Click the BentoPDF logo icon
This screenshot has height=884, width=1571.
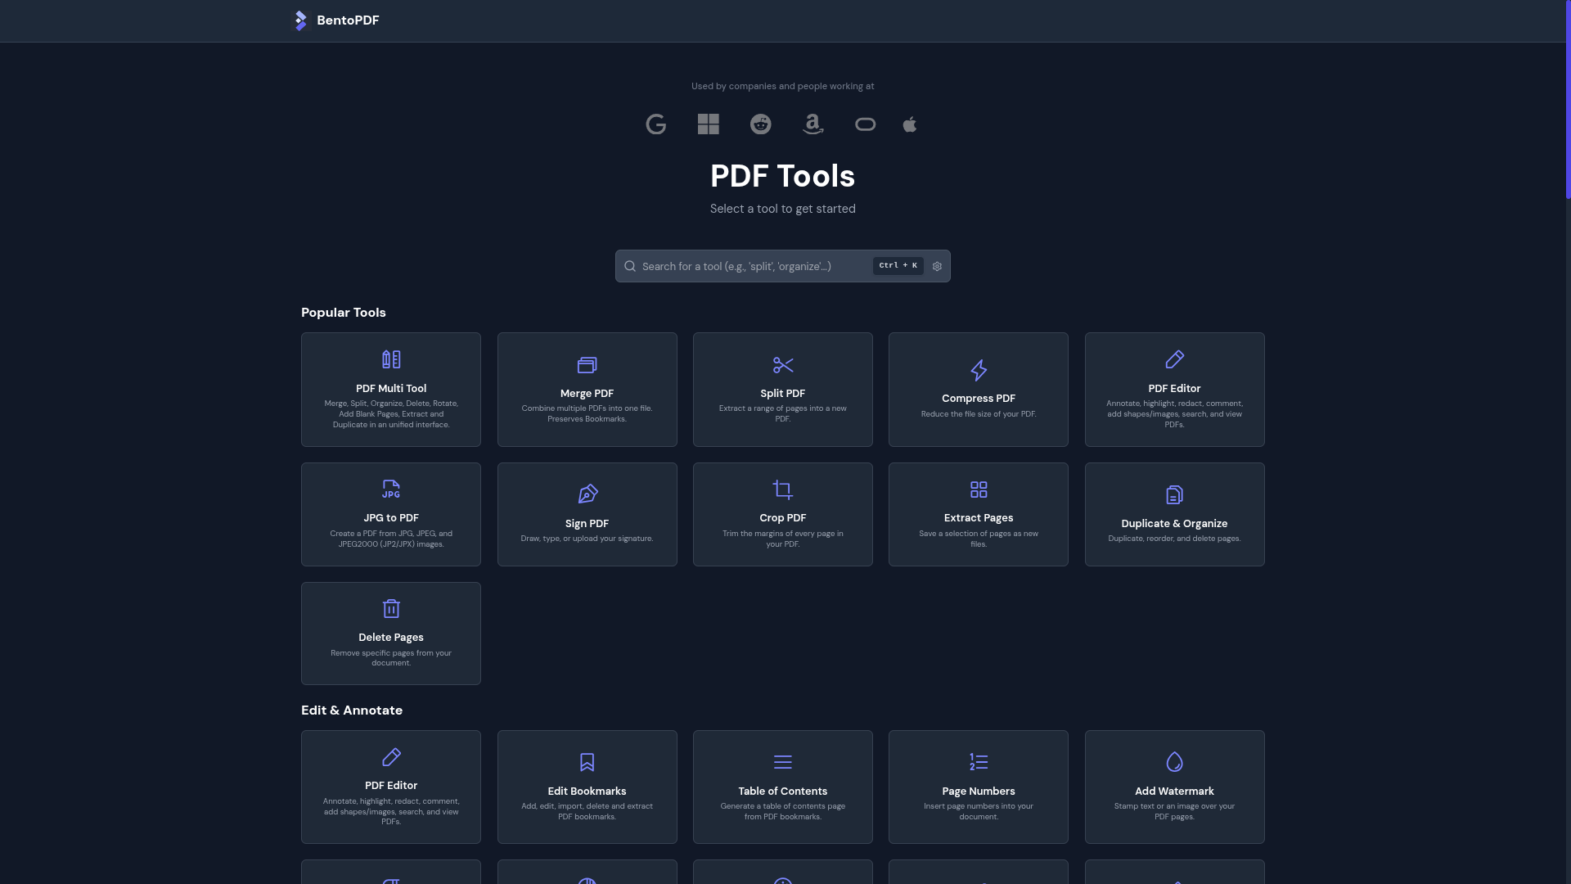click(300, 20)
